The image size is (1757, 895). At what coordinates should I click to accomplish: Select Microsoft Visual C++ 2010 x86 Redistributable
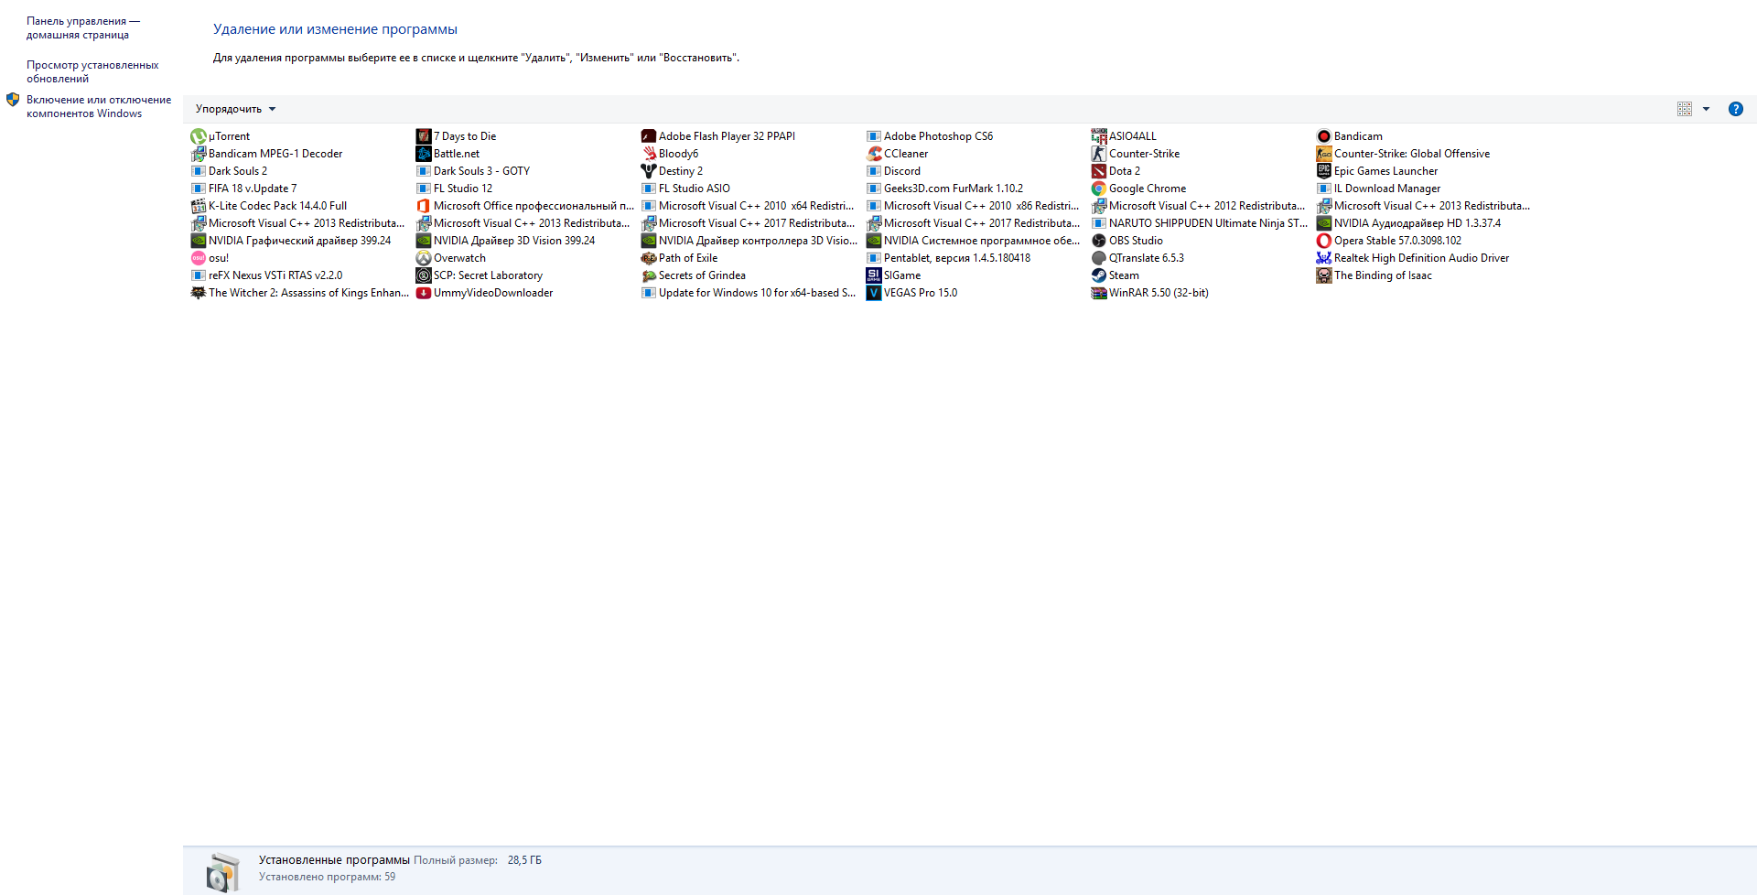pos(973,206)
